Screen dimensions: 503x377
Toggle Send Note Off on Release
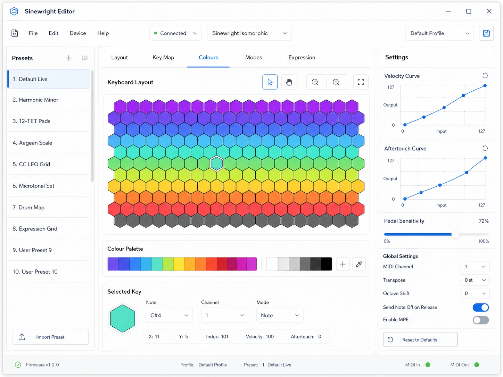tap(481, 308)
